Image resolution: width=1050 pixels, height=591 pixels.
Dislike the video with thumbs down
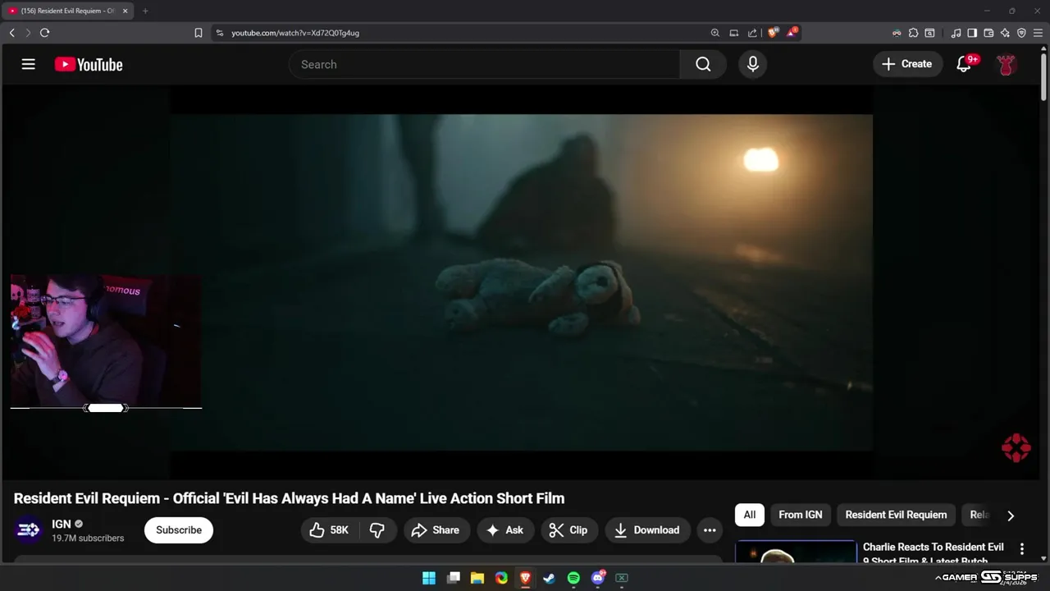click(x=377, y=530)
